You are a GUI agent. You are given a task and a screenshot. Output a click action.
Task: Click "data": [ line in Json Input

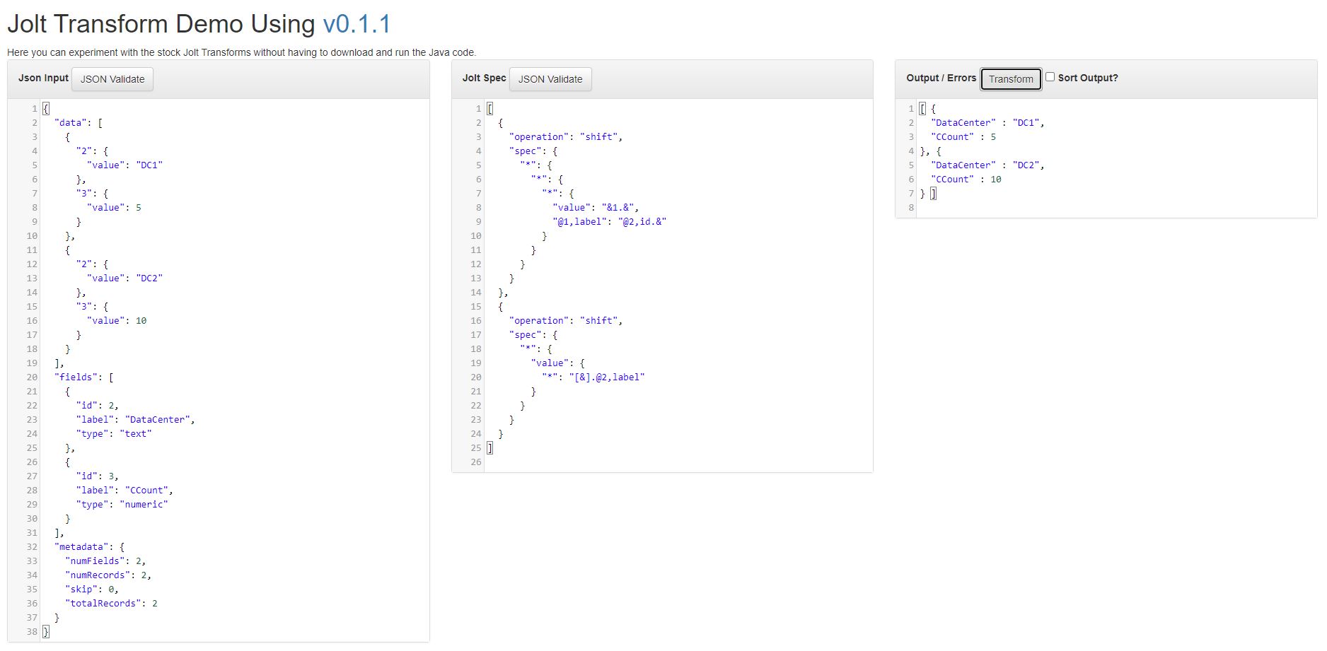coord(79,122)
